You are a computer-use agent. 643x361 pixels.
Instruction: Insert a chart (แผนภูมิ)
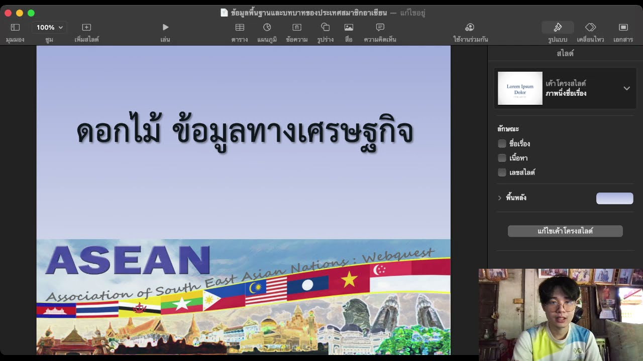[x=267, y=28]
